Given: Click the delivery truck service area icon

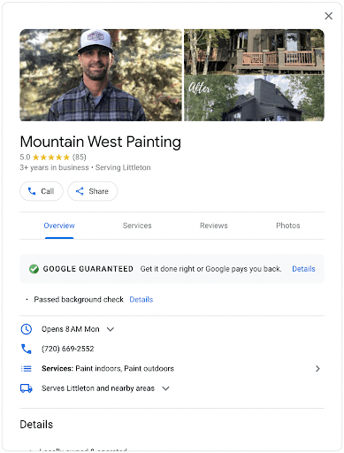Looking at the screenshot, I should click(27, 388).
